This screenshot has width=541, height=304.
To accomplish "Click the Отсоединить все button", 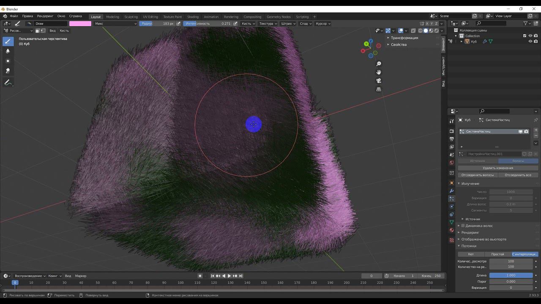I will tap(518, 175).
